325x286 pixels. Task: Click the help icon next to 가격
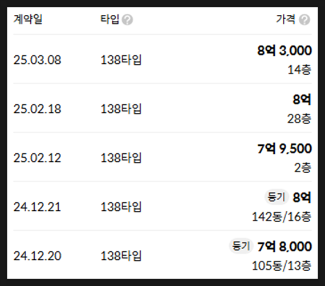point(304,20)
